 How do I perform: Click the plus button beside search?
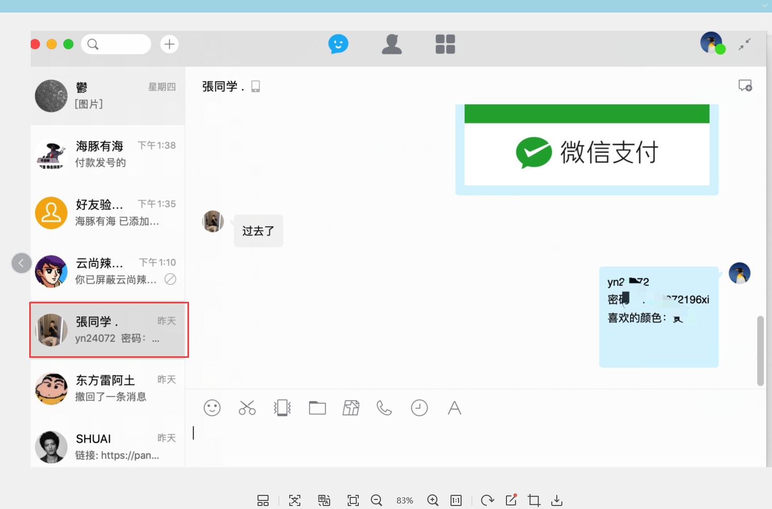pos(169,44)
